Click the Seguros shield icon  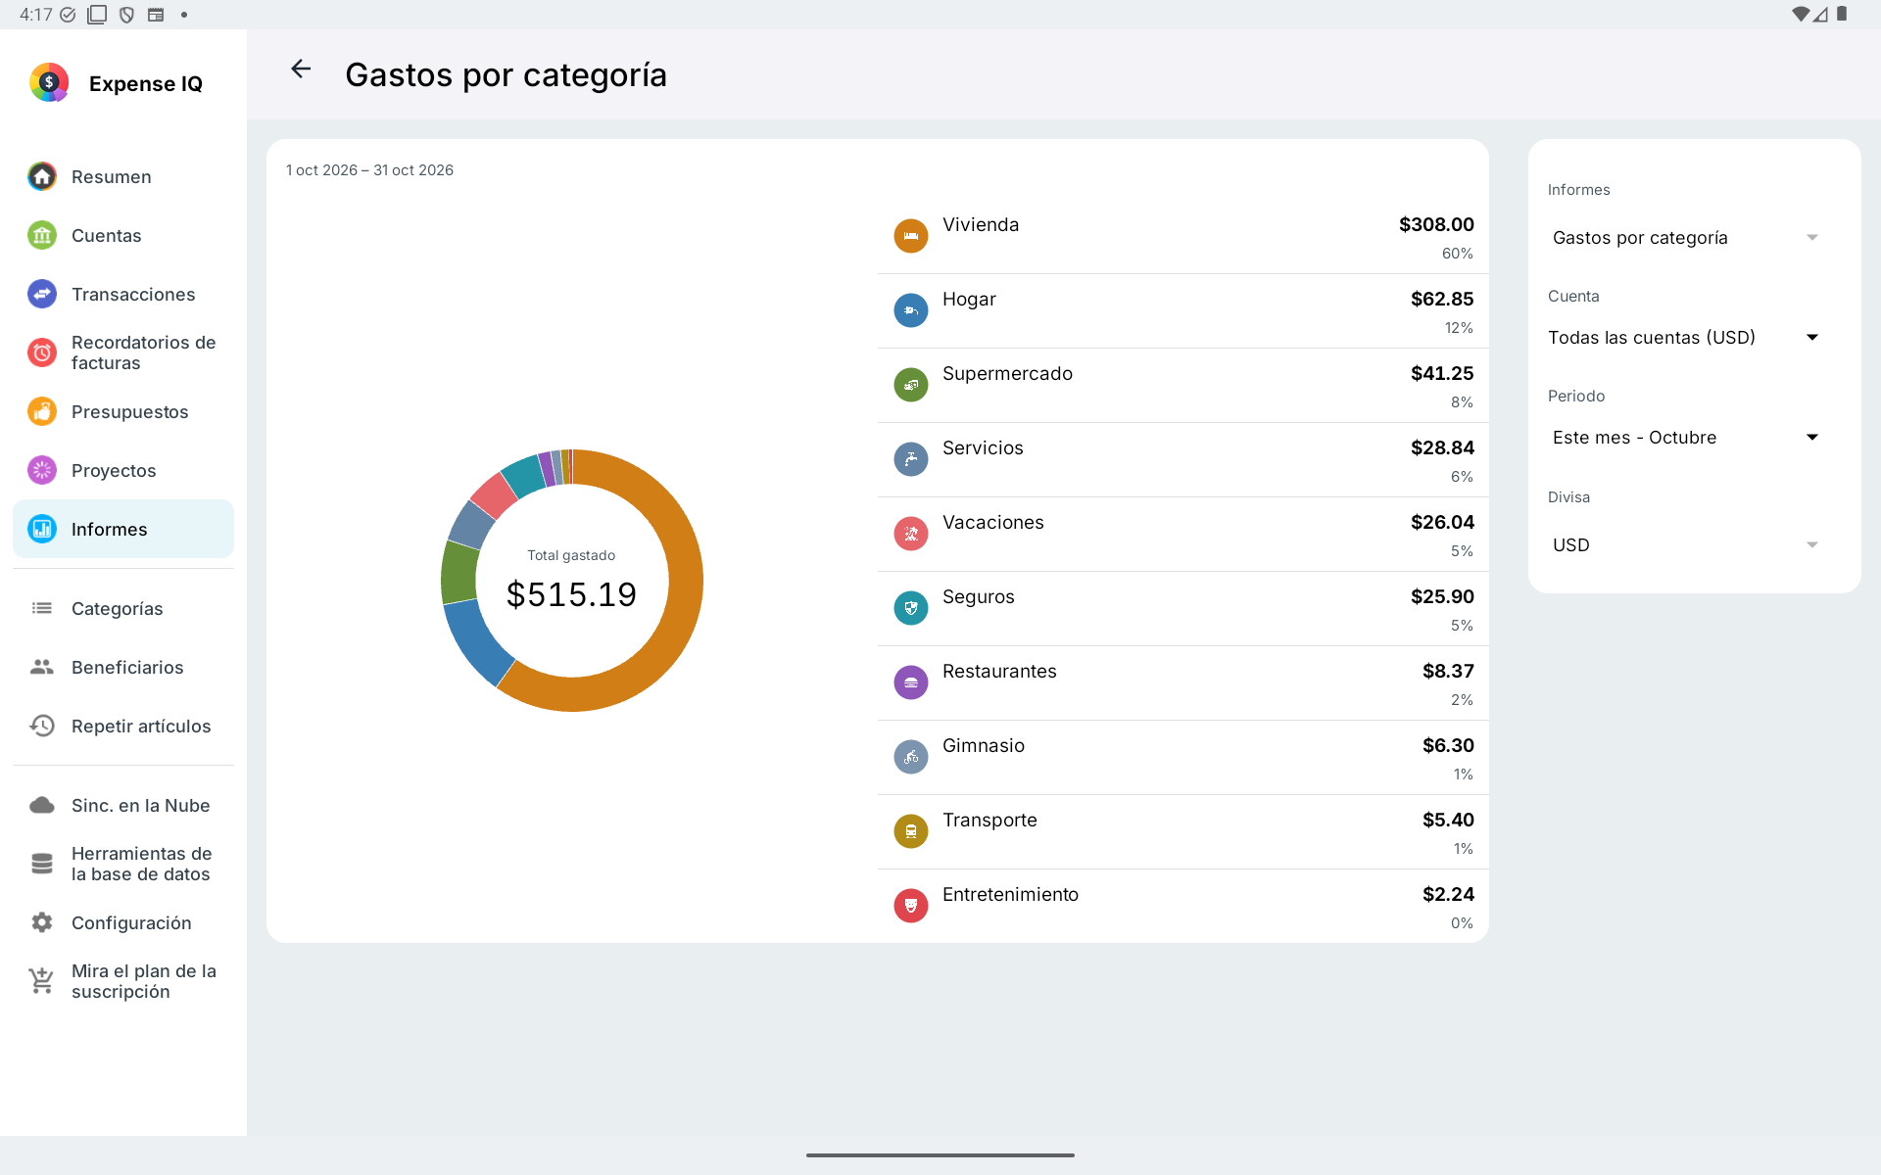(911, 608)
